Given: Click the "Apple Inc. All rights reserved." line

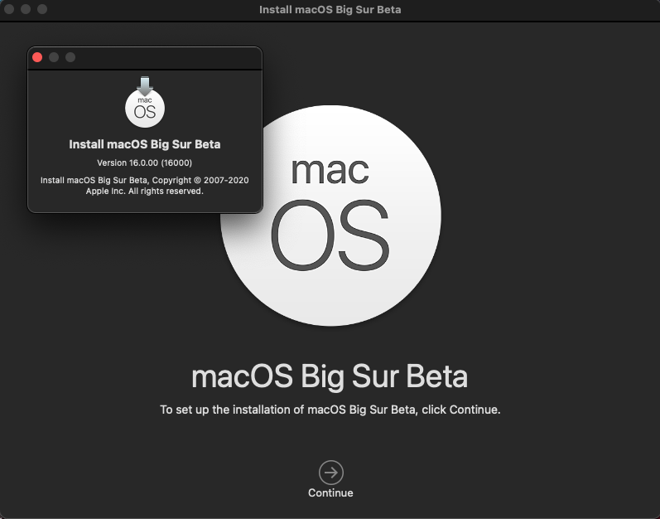Looking at the screenshot, I should pos(144,192).
